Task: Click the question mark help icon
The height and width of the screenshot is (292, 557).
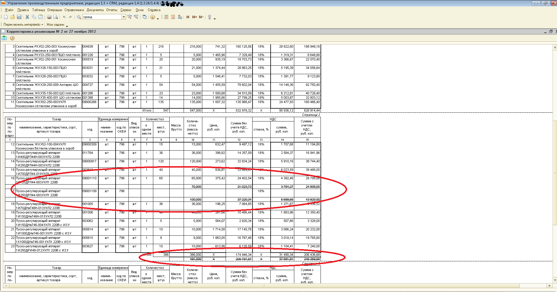Action: [x=12, y=38]
